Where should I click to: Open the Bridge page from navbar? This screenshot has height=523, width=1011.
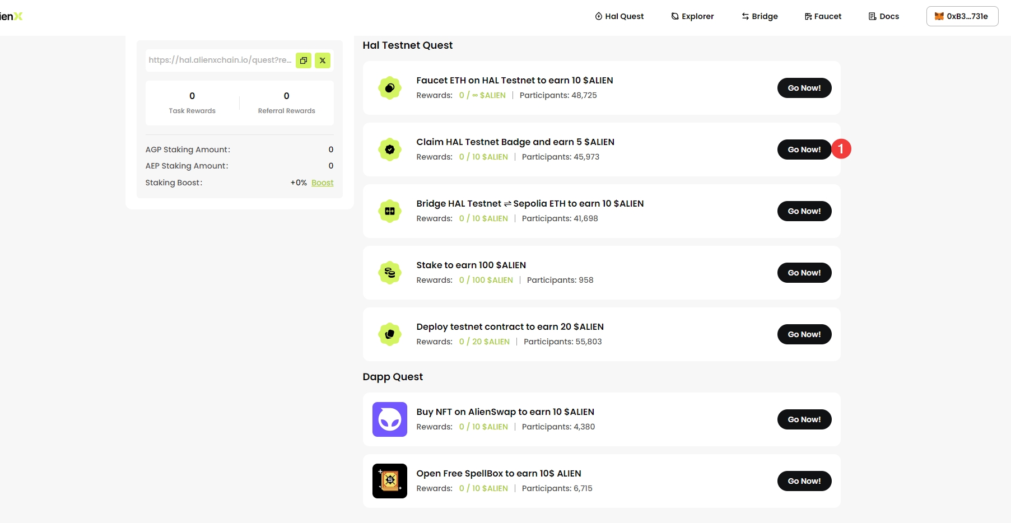pyautogui.click(x=760, y=16)
